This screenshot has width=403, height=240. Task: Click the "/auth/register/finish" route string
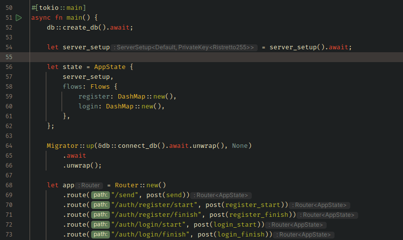pyautogui.click(x=156, y=214)
